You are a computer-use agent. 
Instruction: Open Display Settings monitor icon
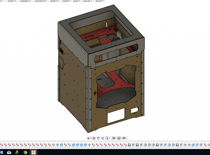click(x=113, y=138)
